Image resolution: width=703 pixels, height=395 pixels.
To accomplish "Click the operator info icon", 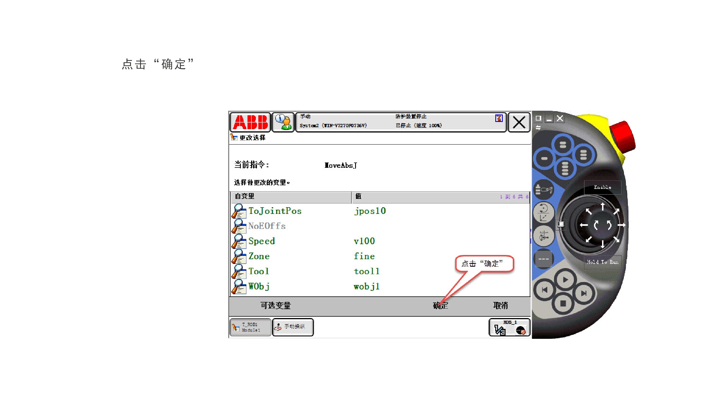I will [283, 122].
